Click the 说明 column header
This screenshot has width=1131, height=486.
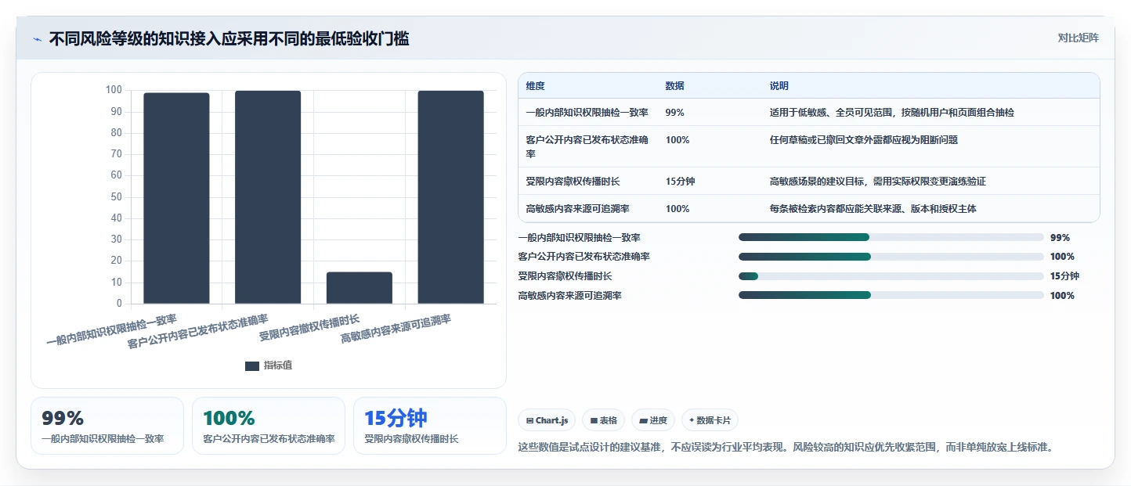(779, 86)
